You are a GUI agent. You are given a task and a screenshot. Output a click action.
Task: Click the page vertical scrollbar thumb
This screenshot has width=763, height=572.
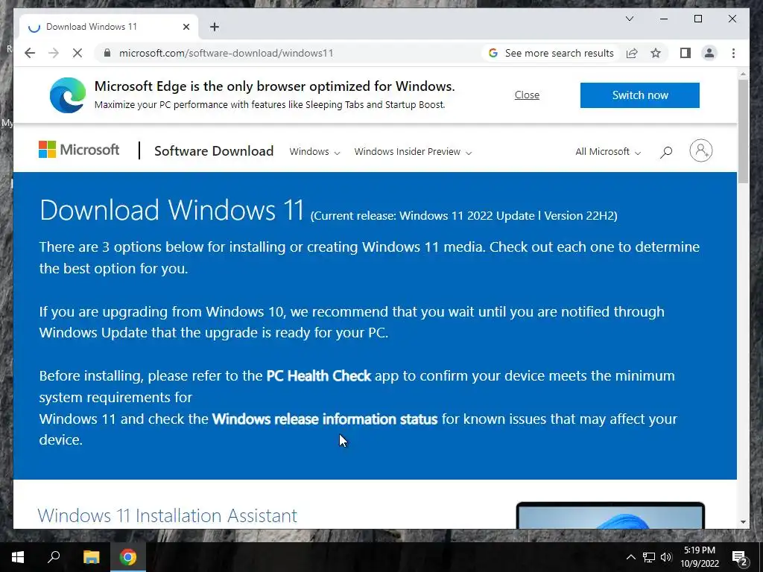743,130
